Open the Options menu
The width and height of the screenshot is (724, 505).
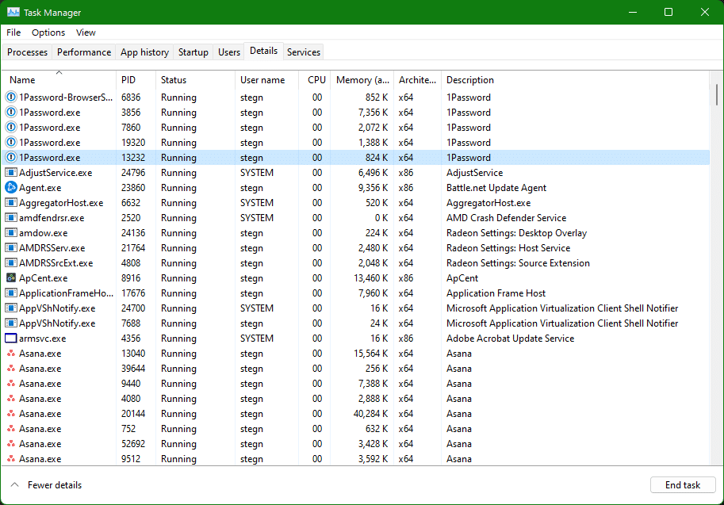[48, 33]
